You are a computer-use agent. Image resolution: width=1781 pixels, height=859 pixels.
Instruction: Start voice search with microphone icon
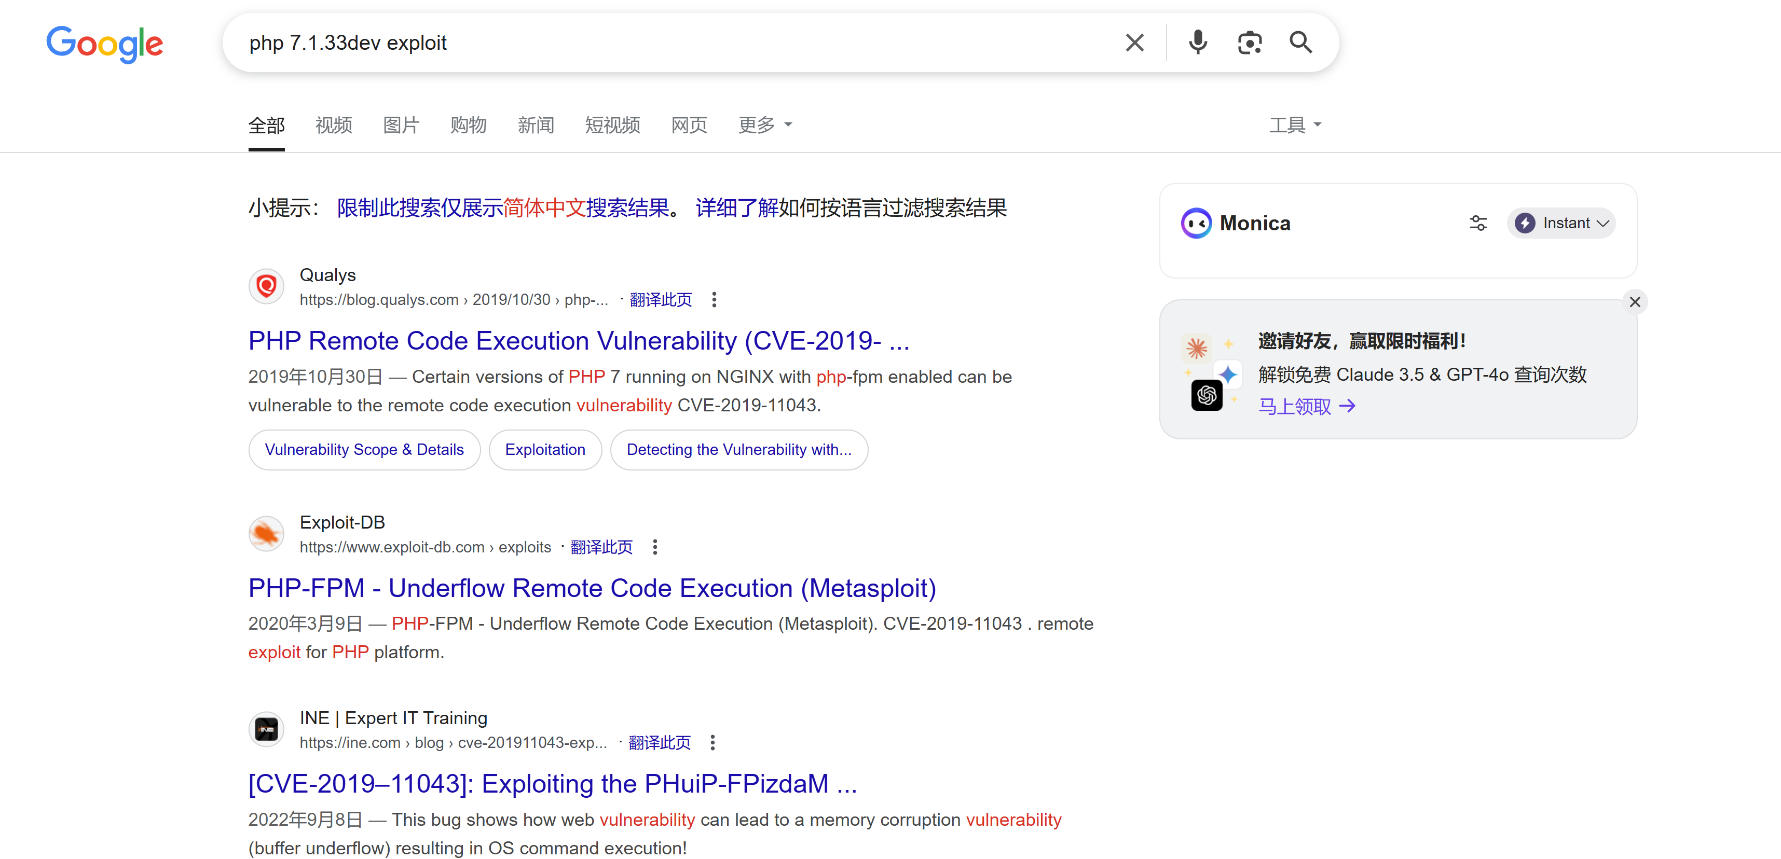[1198, 43]
